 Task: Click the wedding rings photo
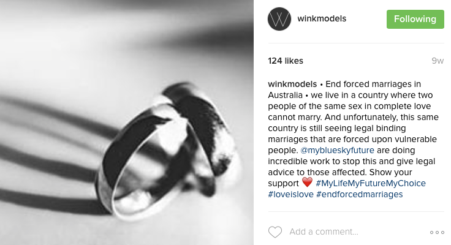click(x=127, y=123)
